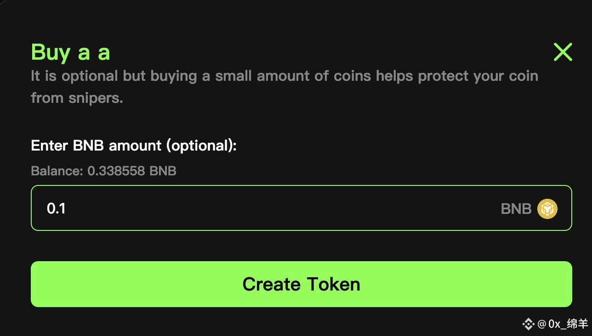
Task: Click the 0.1 value in the amount field
Action: click(56, 209)
